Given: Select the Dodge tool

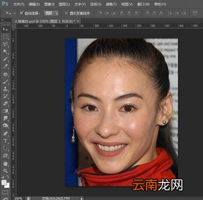Looking at the screenshot, I should coord(5,126).
